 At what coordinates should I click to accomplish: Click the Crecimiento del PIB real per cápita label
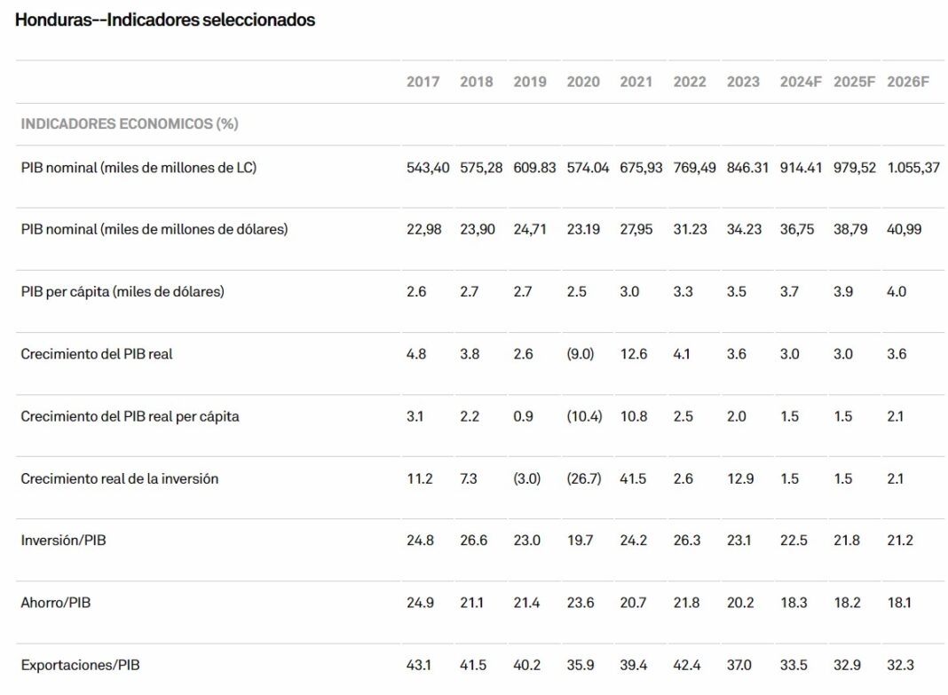coord(130,415)
